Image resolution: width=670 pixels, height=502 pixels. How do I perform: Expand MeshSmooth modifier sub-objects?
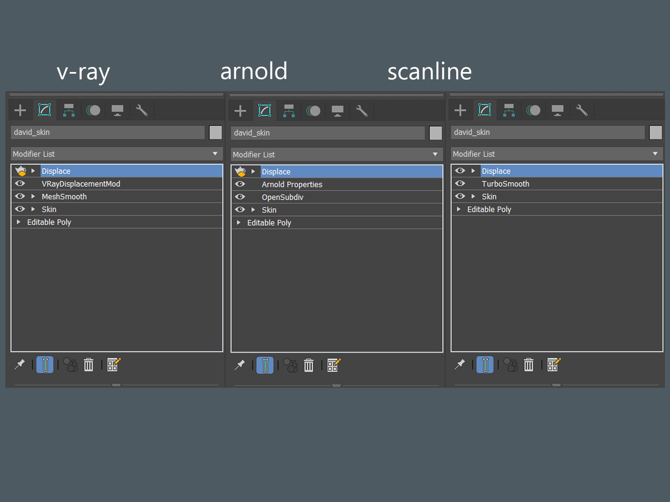pos(33,196)
